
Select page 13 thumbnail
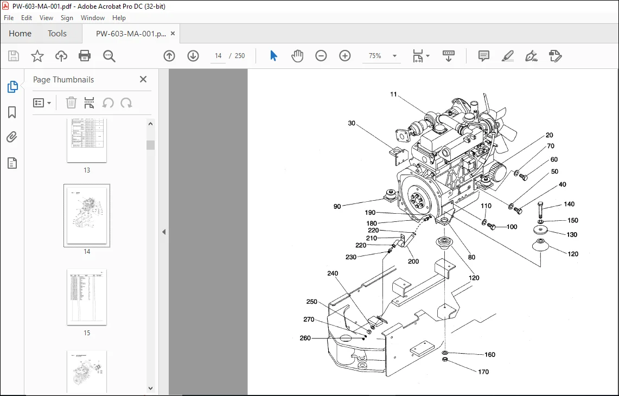tap(87, 140)
